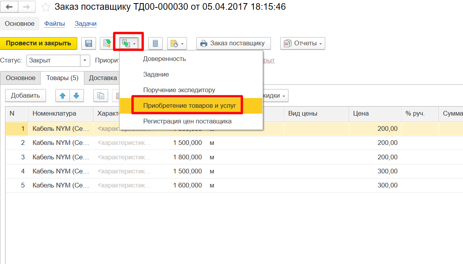This screenshot has width=463, height=264.
Task: Select Приобретение товаров и услуг menu item
Action: click(x=189, y=105)
